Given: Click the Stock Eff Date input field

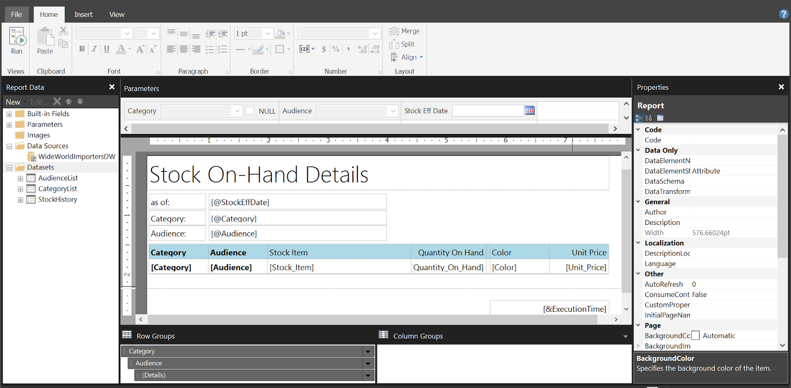Looking at the screenshot, I should point(488,111).
